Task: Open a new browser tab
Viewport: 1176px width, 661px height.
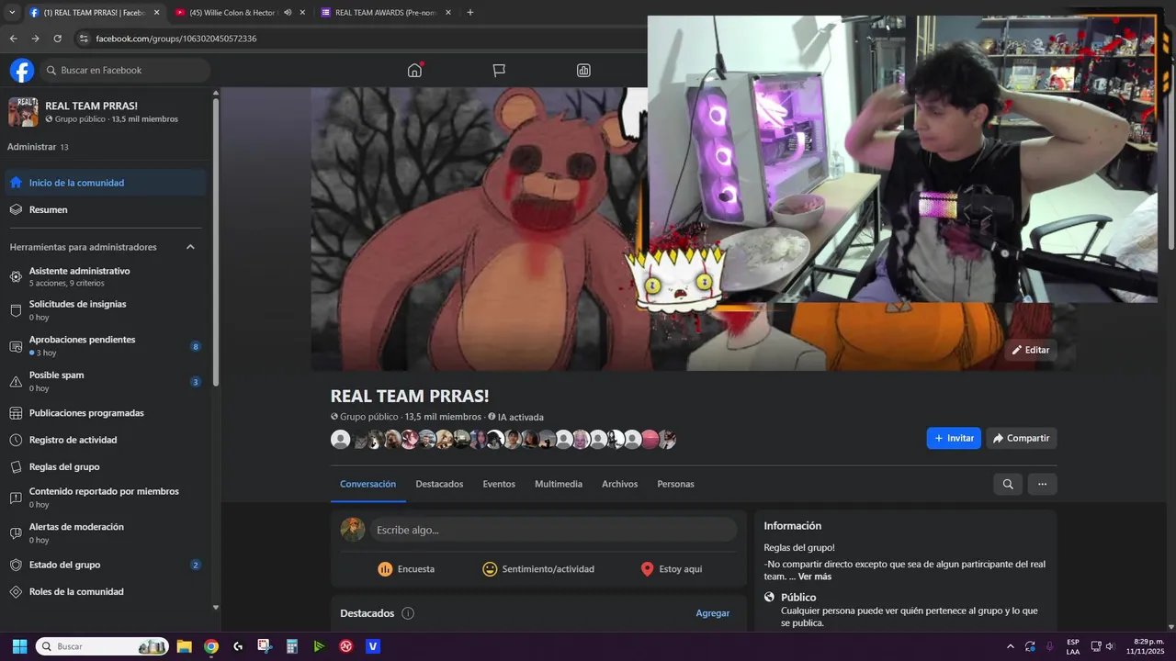Action: pos(470,13)
